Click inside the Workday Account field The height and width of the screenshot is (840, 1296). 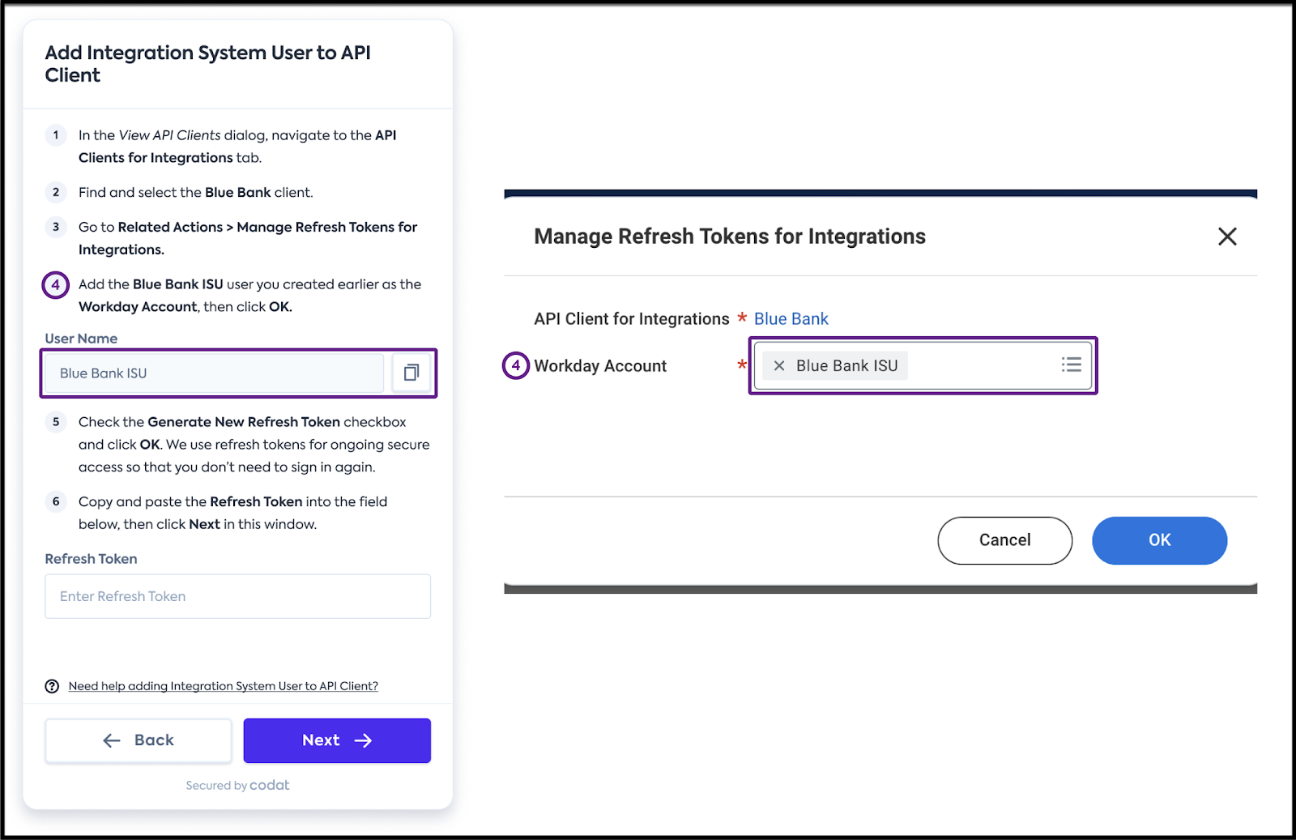tap(923, 365)
